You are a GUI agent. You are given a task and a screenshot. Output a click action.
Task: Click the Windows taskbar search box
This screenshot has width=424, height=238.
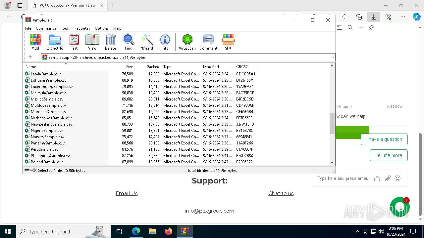tap(64, 231)
